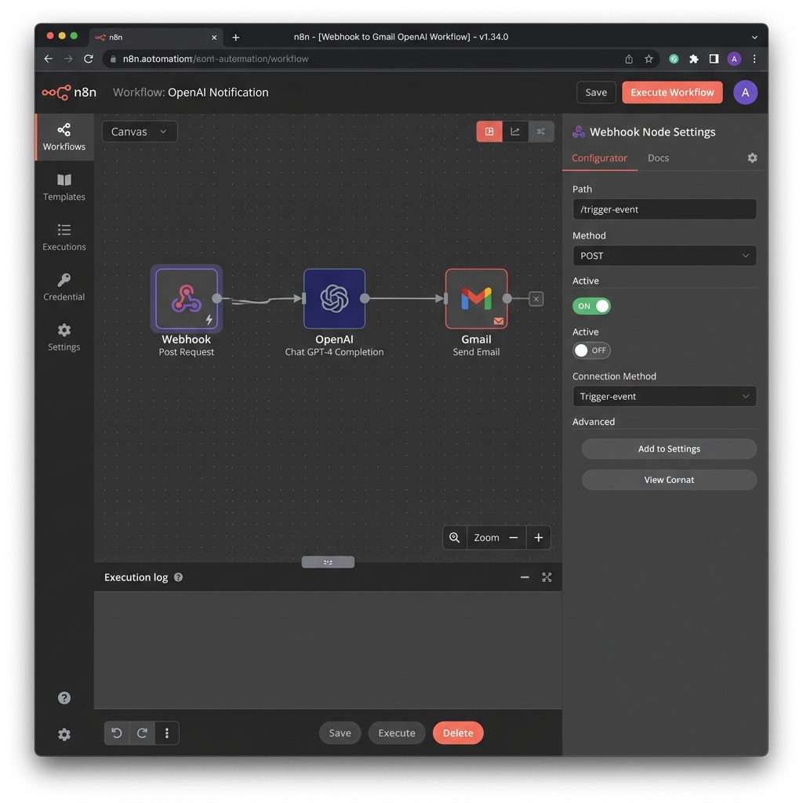Viewport: 803px width, 803px height.
Task: Collapse the execution log drag handle
Action: [x=328, y=561]
